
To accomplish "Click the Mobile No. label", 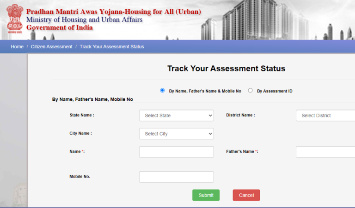I will pos(80,177).
